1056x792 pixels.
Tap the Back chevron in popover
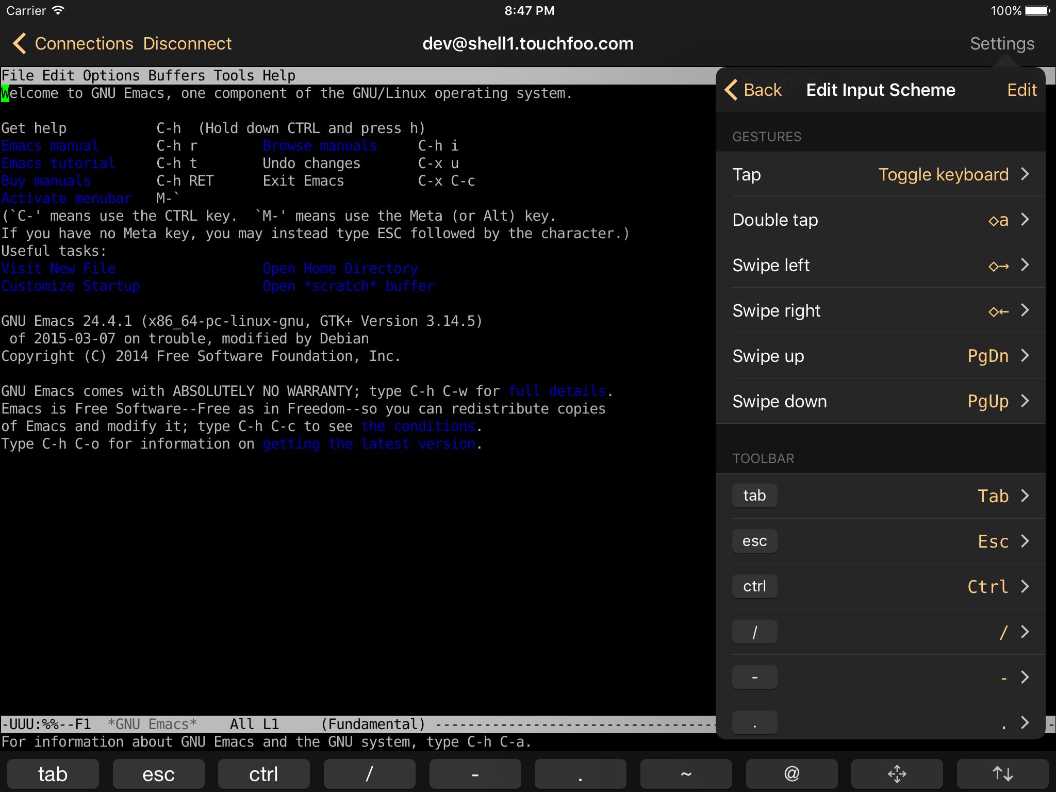[x=753, y=90]
